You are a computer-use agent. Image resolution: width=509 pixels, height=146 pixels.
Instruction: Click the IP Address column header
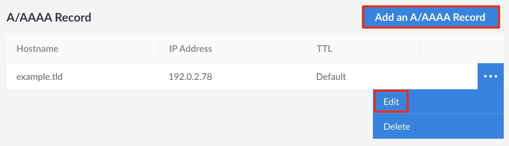[x=190, y=49]
